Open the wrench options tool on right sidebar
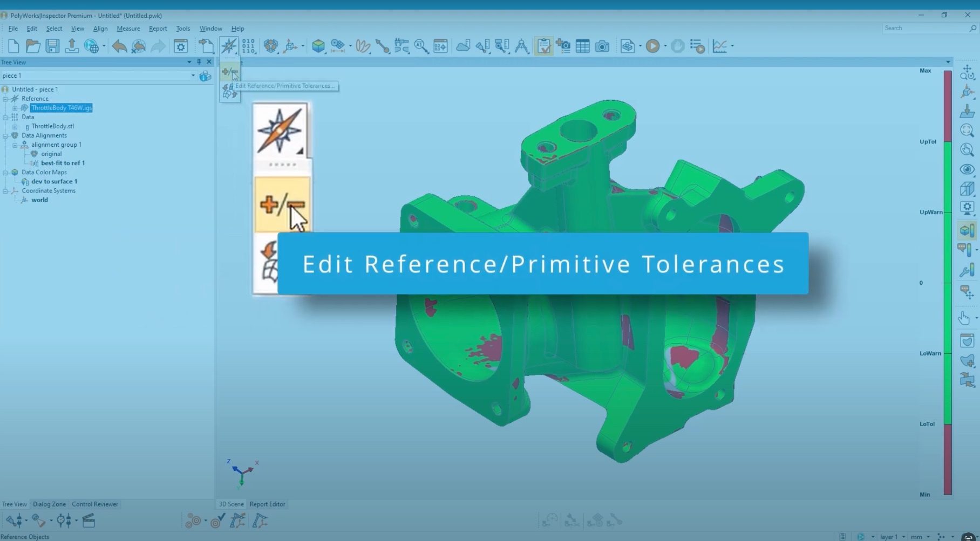This screenshot has height=541, width=980. pyautogui.click(x=967, y=270)
